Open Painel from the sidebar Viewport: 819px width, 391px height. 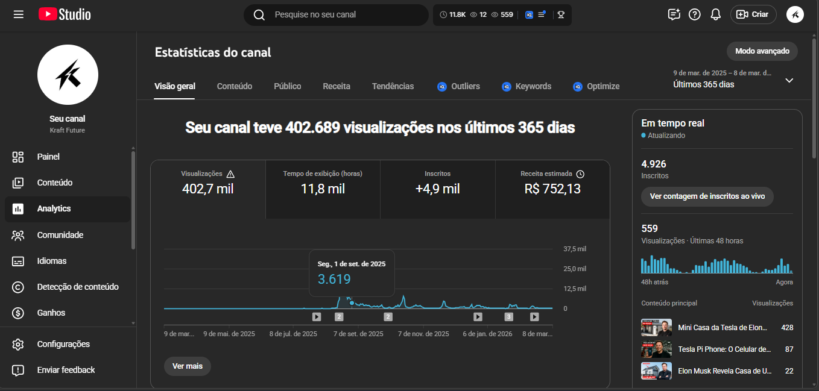click(68, 157)
